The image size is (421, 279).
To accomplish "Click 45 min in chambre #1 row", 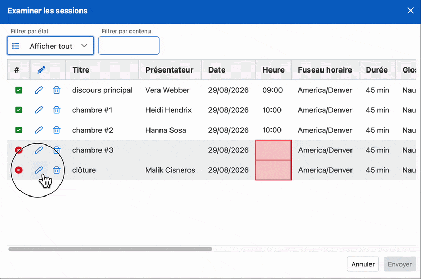I will click(377, 110).
